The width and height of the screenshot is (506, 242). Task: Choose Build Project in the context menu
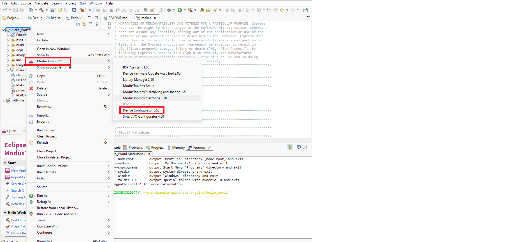tap(46, 130)
